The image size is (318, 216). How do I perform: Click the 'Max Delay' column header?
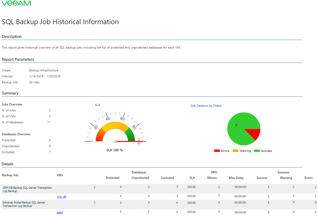(236, 178)
